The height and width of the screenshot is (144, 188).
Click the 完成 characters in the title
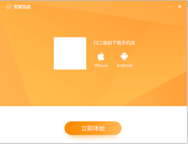pos(26,7)
